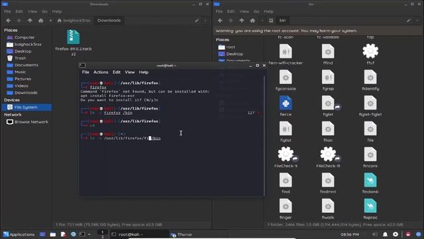Select the ffuf gear icon
This screenshot has height=239, width=424.
pyautogui.click(x=370, y=51)
